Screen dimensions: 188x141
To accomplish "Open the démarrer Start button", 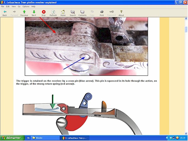I will click(12, 138).
